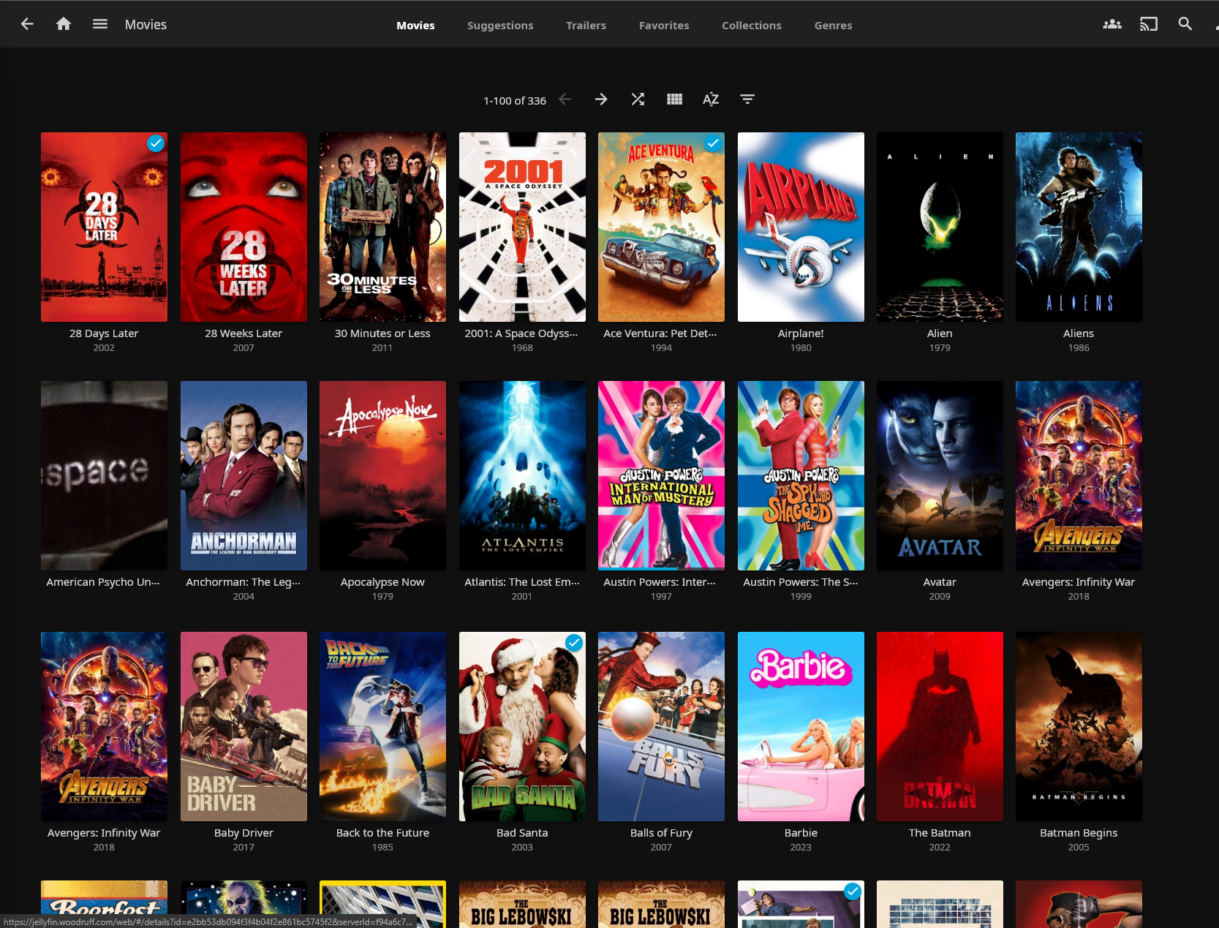Viewport: 1219px width, 928px height.
Task: Click the previous page arrow
Action: (565, 99)
